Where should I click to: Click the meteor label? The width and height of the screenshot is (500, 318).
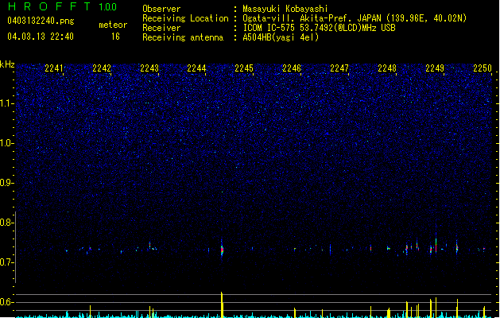pyautogui.click(x=113, y=25)
